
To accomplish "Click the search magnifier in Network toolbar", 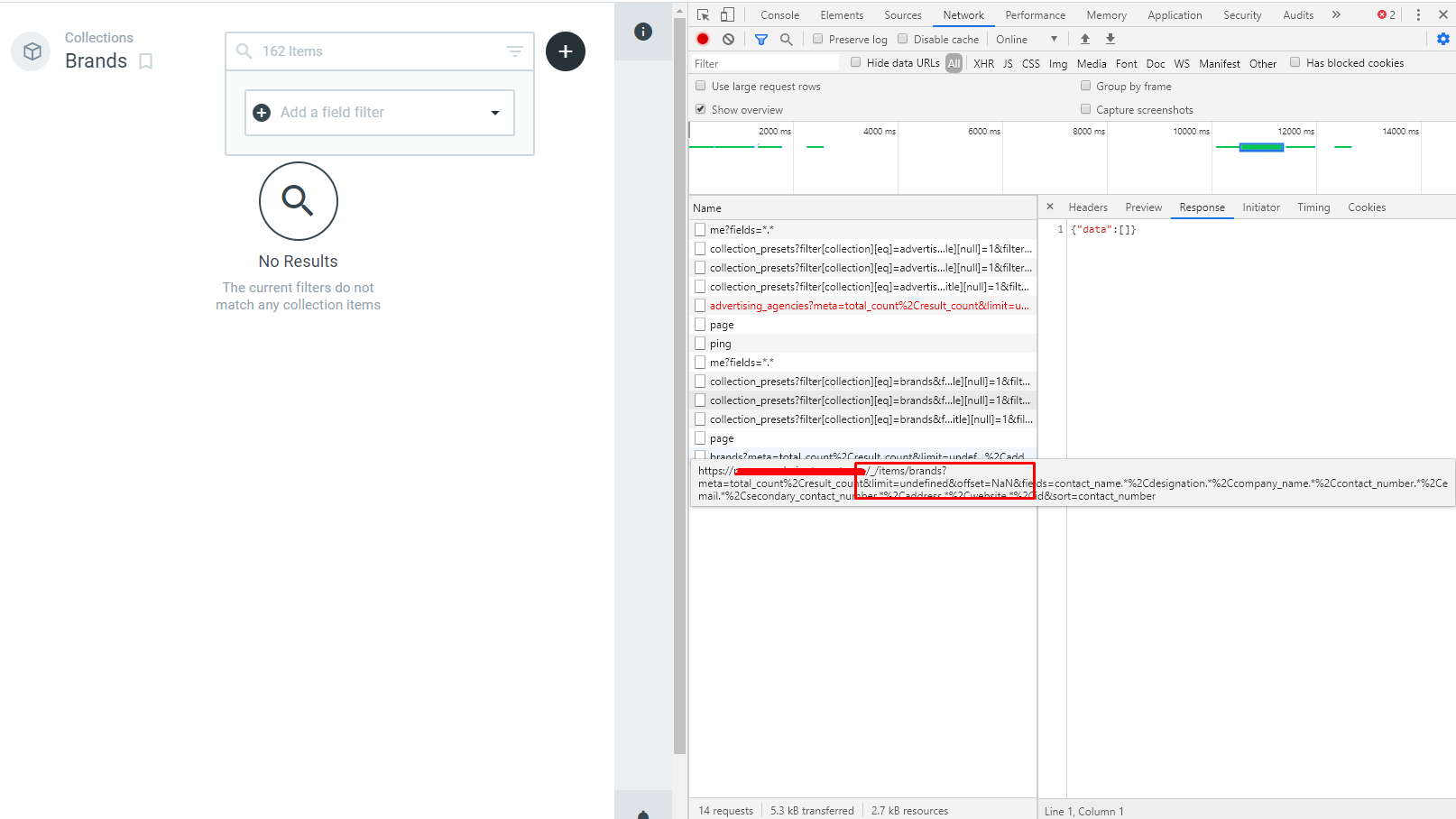I will point(786,39).
